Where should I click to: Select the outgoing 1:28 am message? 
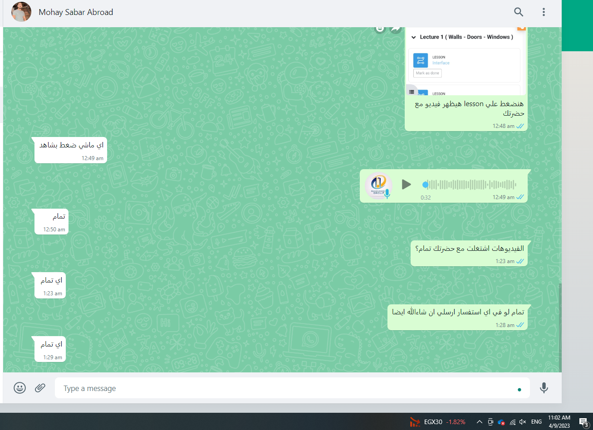(457, 317)
